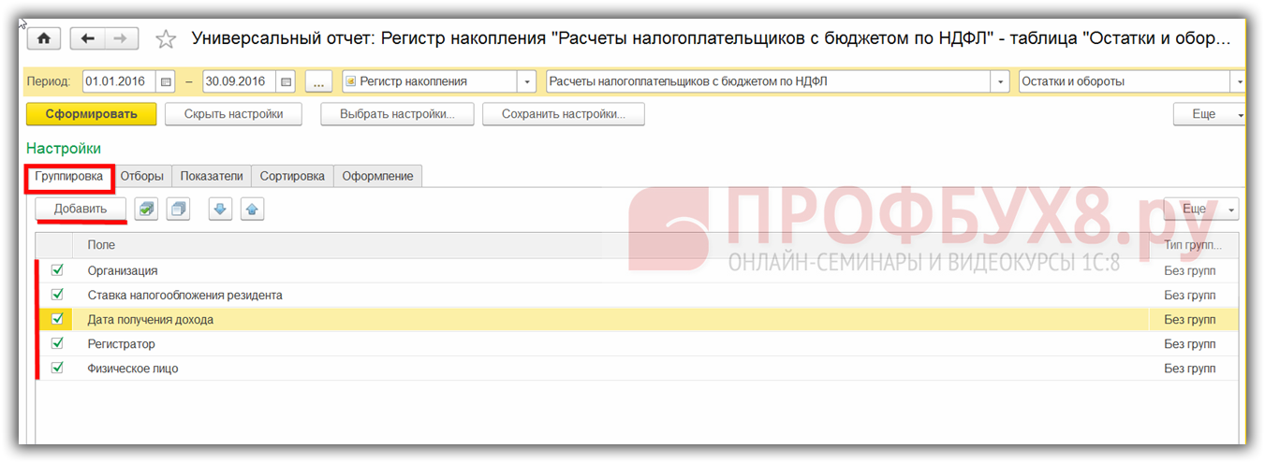The width and height of the screenshot is (1265, 463).
Task: Move selected field up with arrow
Action: [x=251, y=210]
